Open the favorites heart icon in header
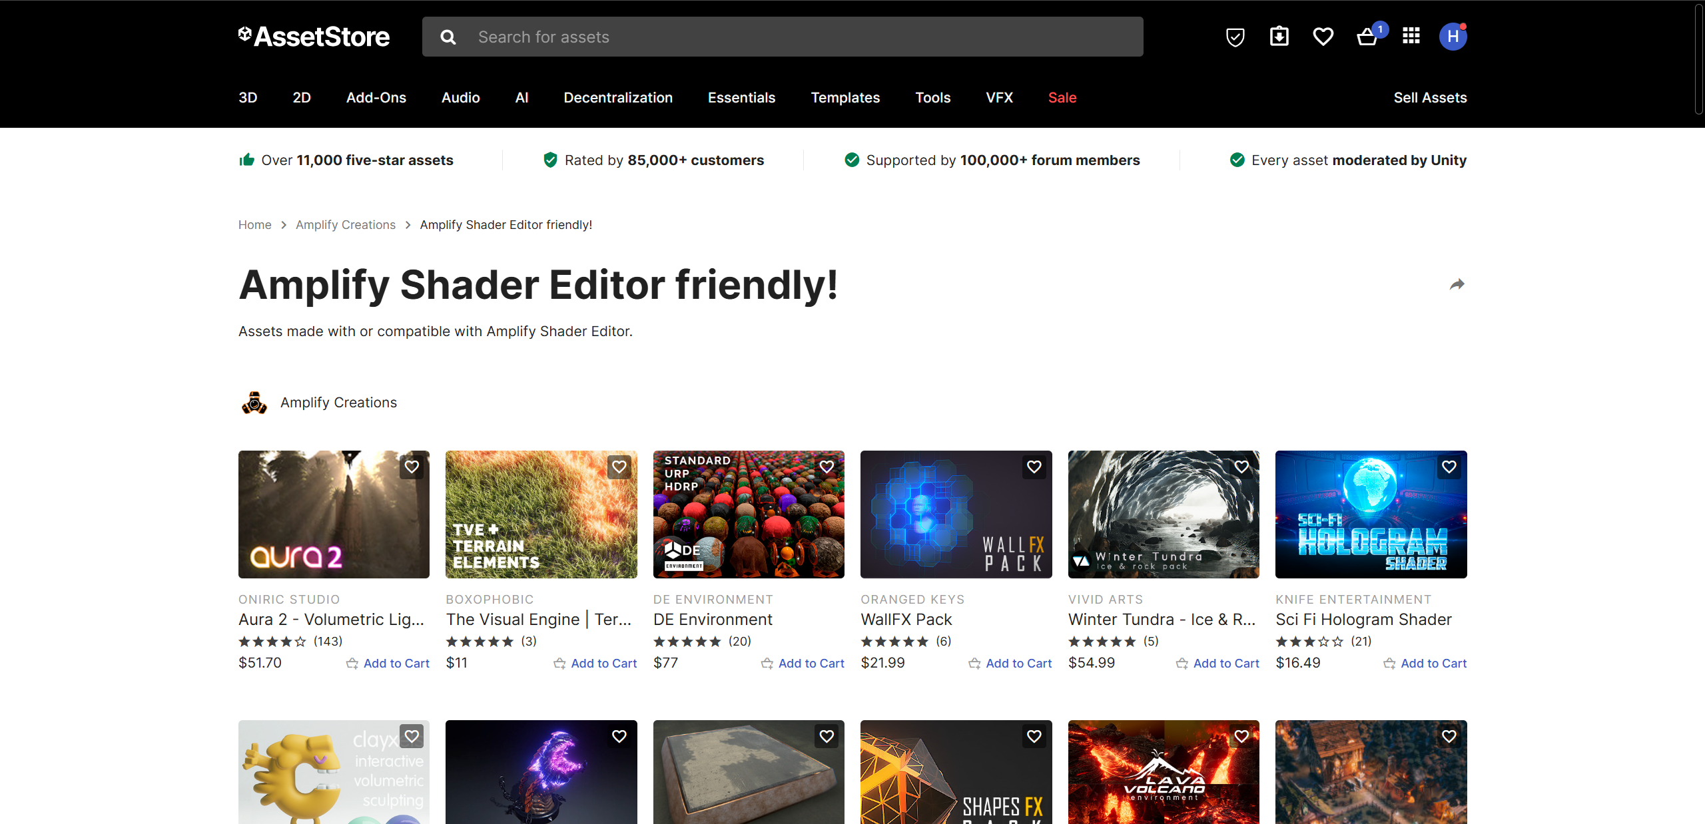Image resolution: width=1705 pixels, height=824 pixels. coord(1323,37)
